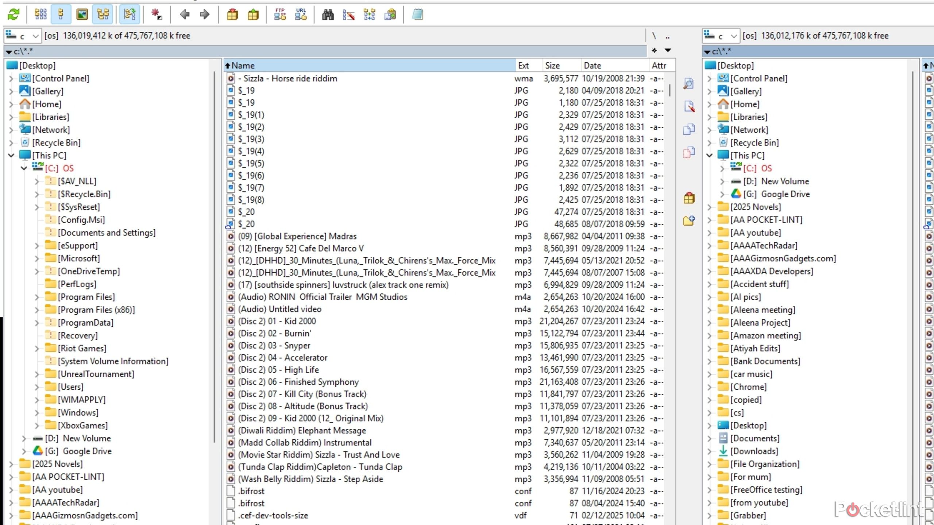This screenshot has height=525, width=934.
Task: Select Sizzla Horse ride riddim file
Action: click(288, 78)
